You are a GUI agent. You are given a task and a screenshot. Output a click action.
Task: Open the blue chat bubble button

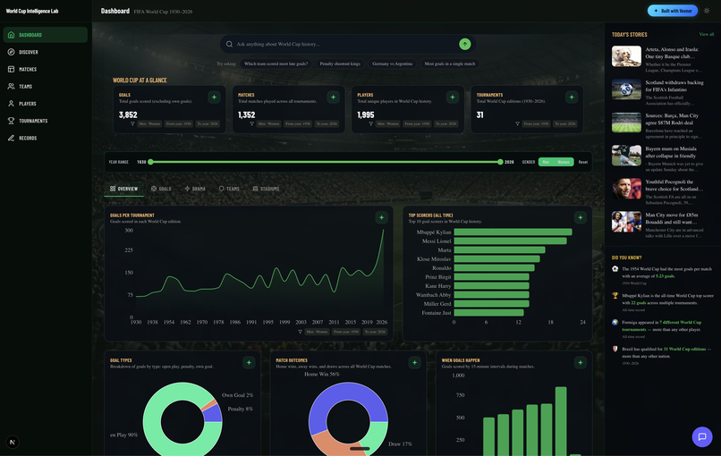(702, 436)
